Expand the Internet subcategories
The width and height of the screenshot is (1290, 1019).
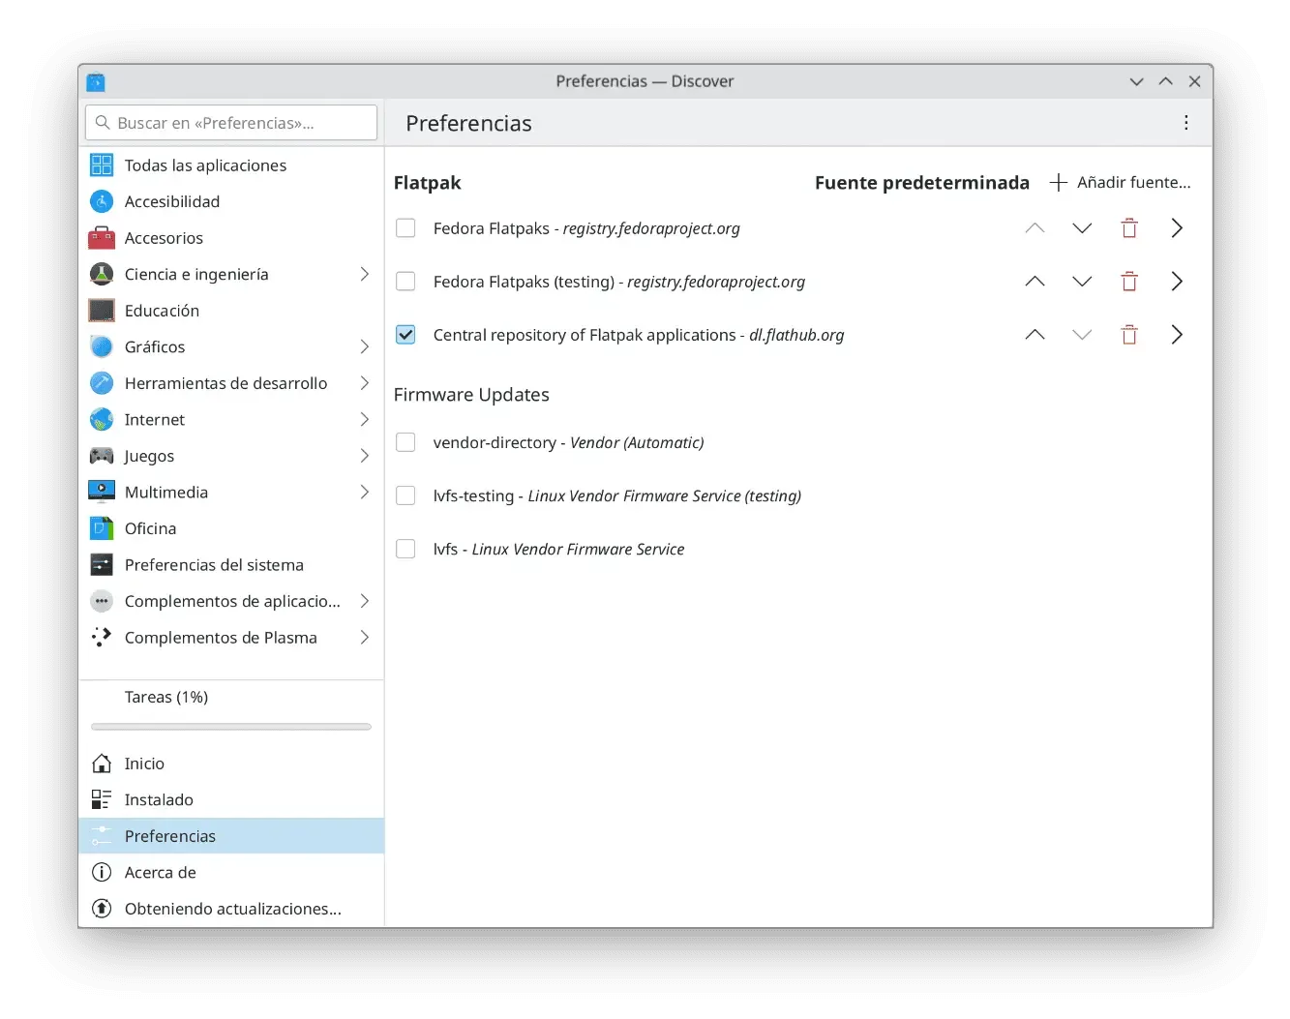(x=364, y=419)
